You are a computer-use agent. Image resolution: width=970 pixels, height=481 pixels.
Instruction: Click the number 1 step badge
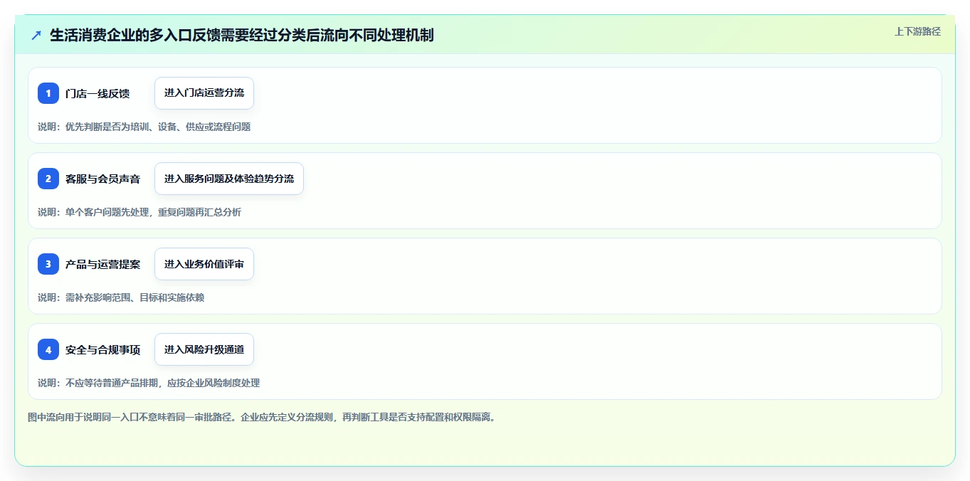coord(48,93)
